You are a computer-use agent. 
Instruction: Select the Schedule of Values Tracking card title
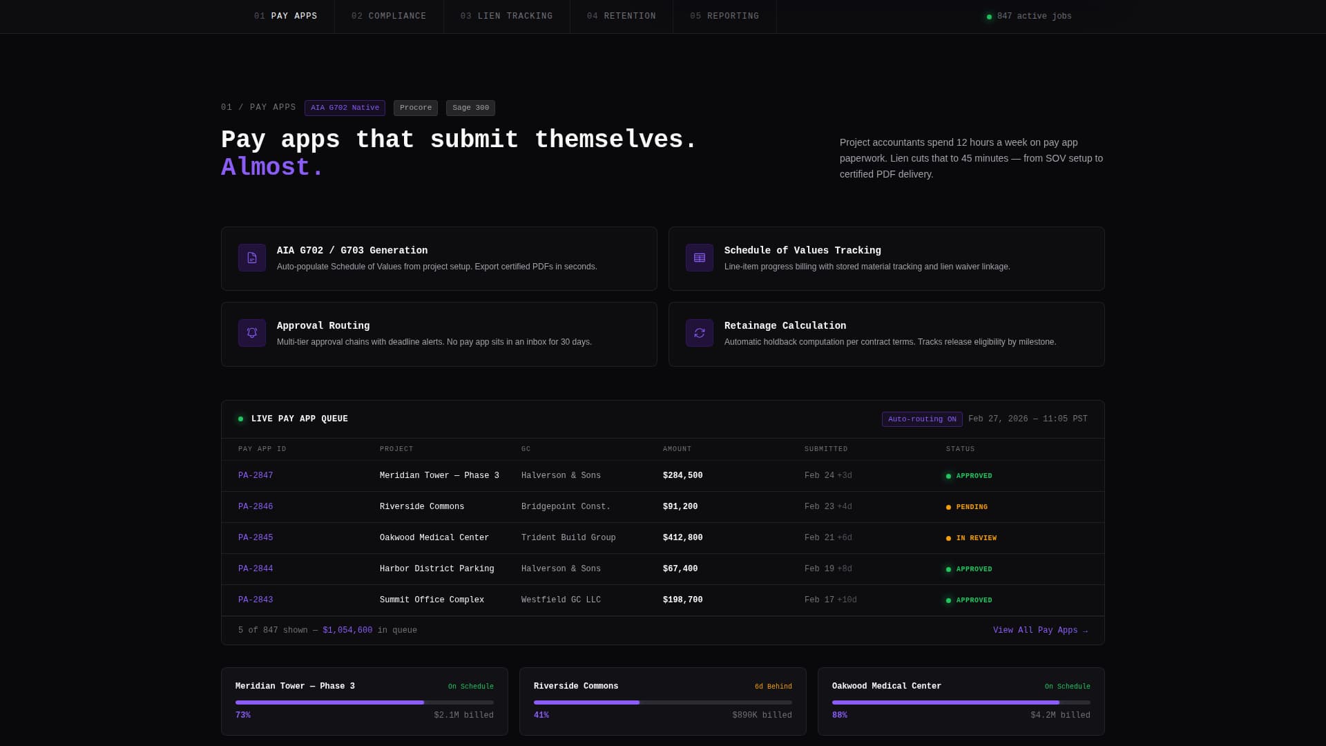pos(803,251)
